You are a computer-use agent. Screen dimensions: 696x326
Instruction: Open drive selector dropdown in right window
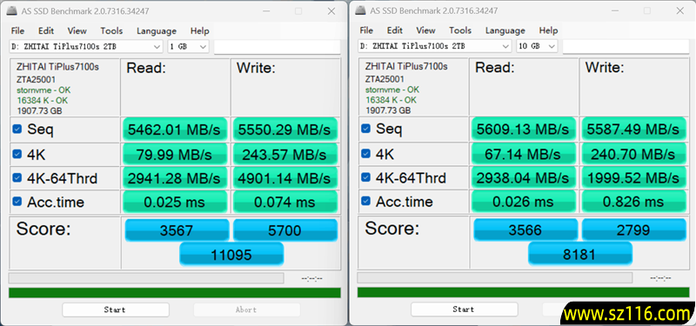(434, 46)
